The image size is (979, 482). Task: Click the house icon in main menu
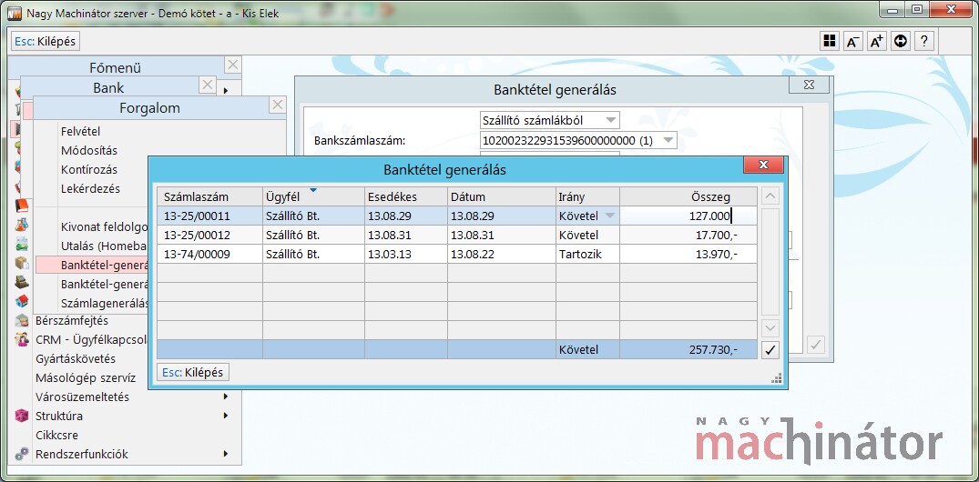tap(21, 301)
